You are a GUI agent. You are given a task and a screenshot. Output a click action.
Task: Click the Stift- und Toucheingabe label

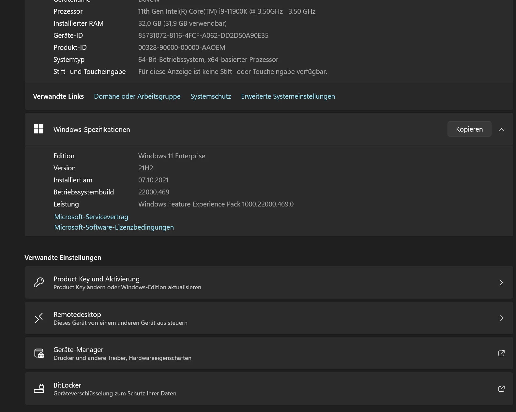coord(89,72)
